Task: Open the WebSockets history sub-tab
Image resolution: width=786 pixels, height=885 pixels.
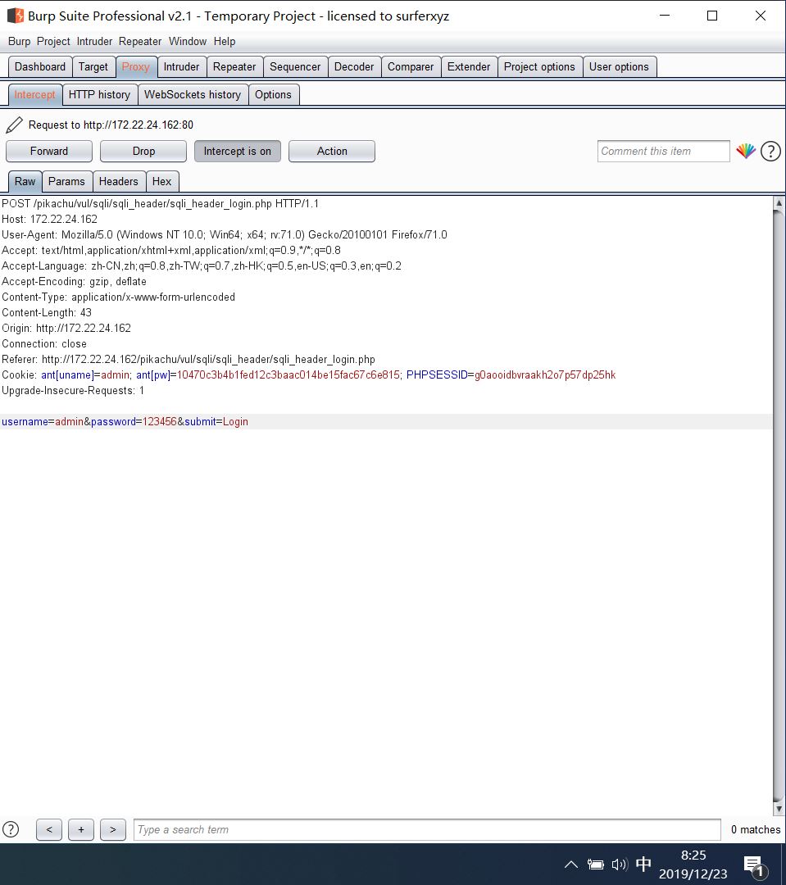Action: pyautogui.click(x=193, y=95)
